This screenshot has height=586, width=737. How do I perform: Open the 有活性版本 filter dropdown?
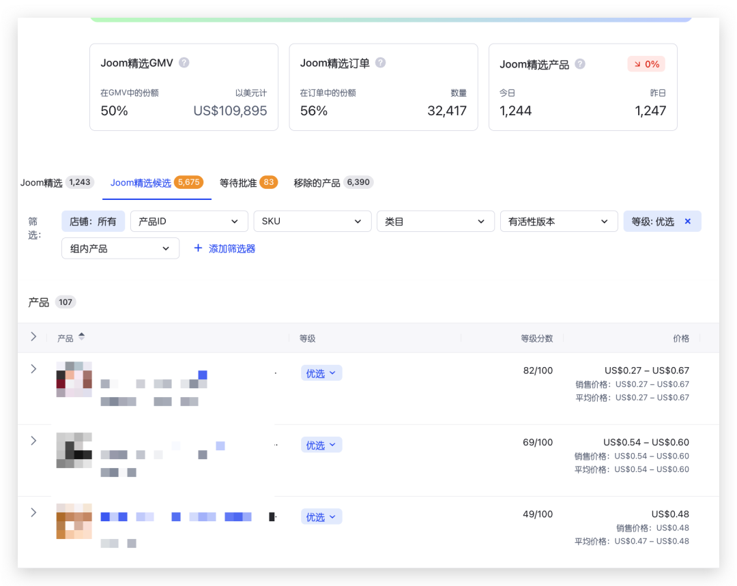[x=559, y=221]
